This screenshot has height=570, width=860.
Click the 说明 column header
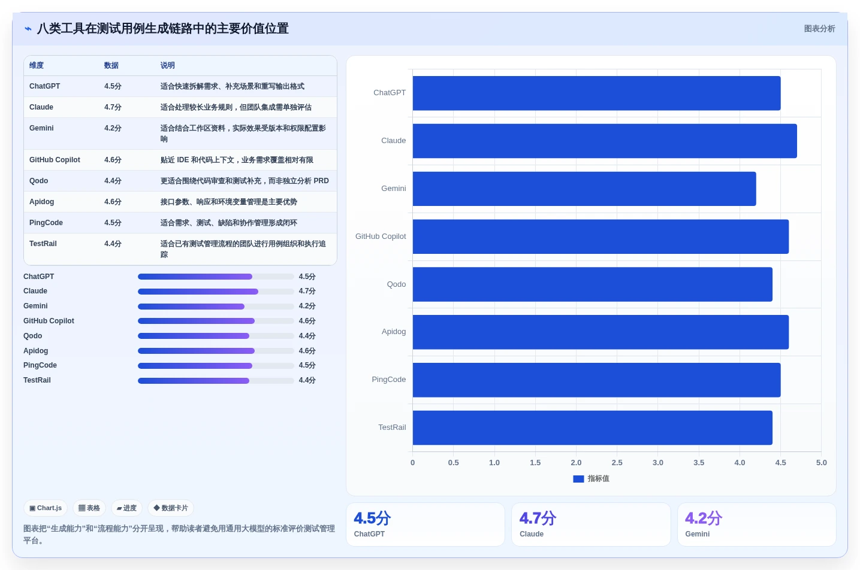coord(168,66)
